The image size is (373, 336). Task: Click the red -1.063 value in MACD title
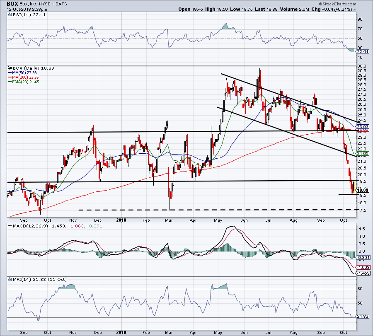coord(76,226)
